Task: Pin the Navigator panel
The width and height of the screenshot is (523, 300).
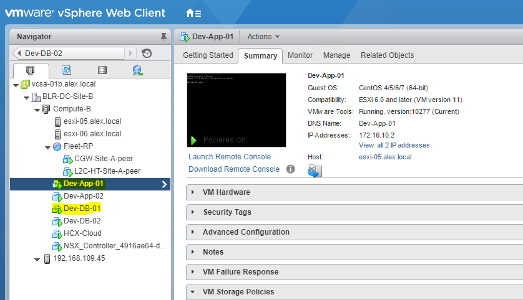Action: pyautogui.click(x=164, y=37)
